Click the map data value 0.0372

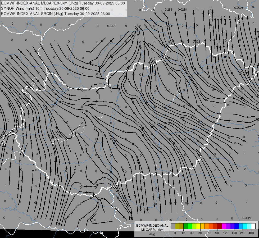click(x=112, y=26)
